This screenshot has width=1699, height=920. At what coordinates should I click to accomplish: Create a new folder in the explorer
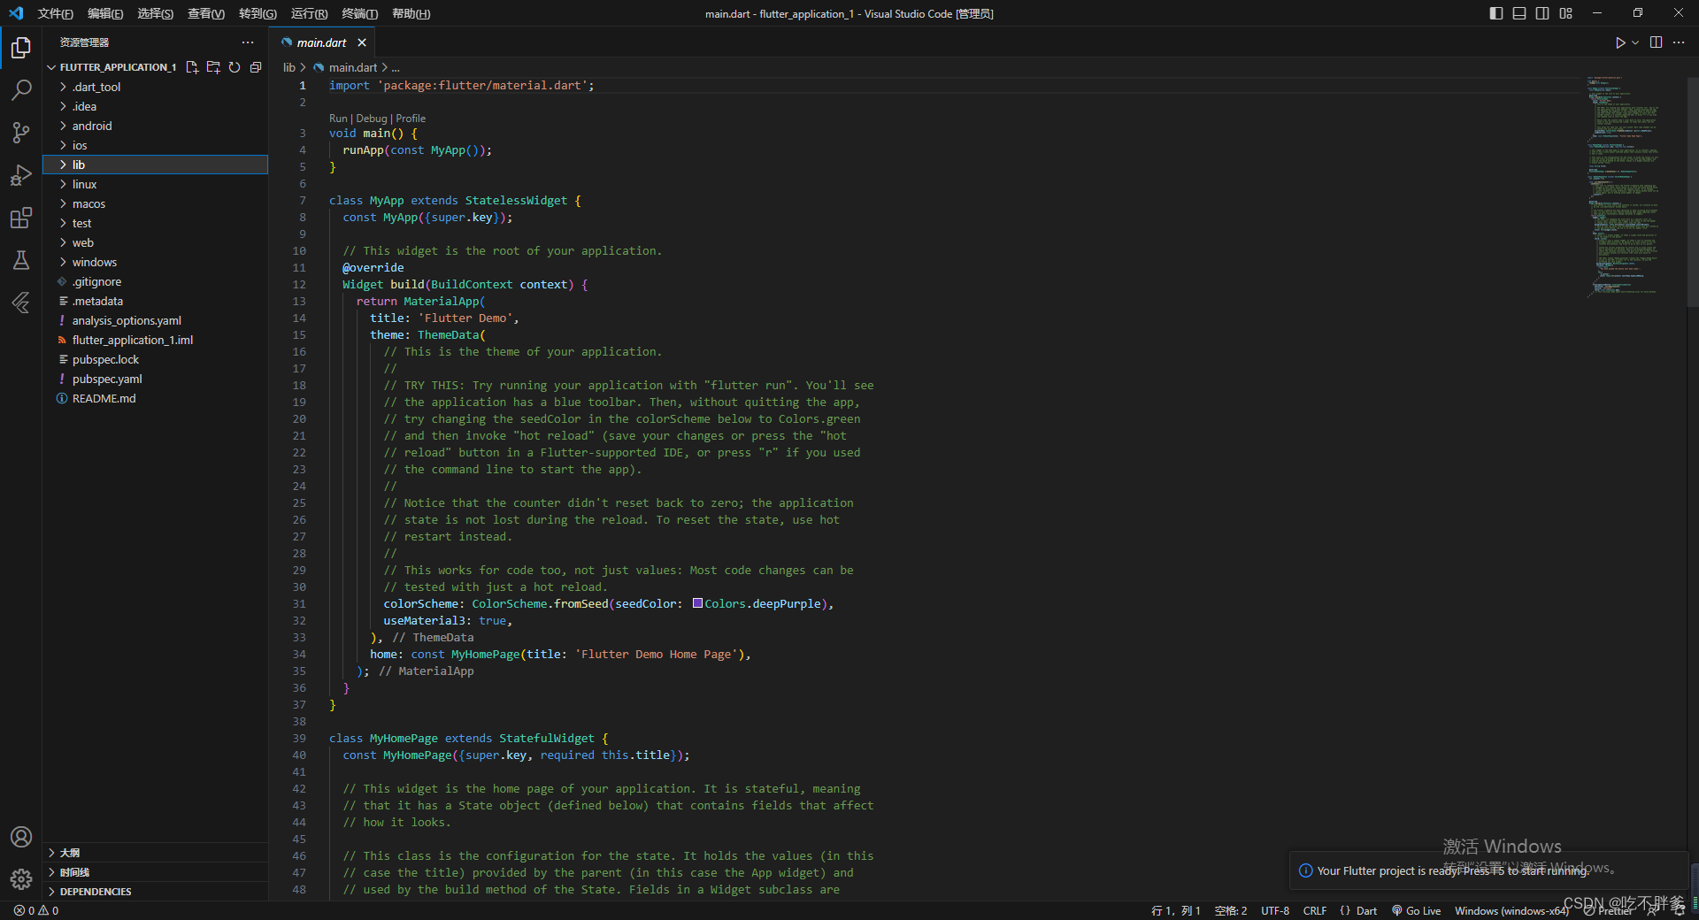click(x=213, y=67)
